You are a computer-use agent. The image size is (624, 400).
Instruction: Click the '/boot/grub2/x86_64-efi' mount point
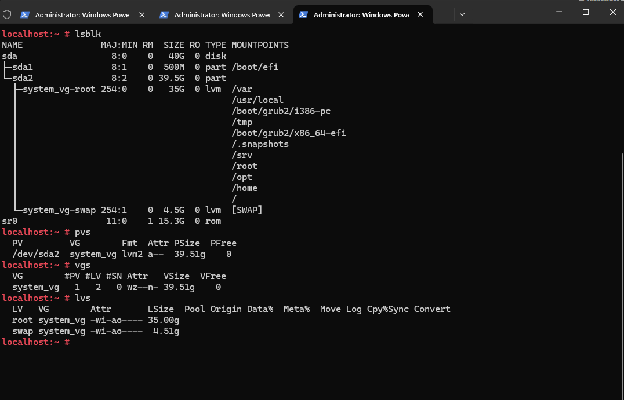click(x=289, y=133)
